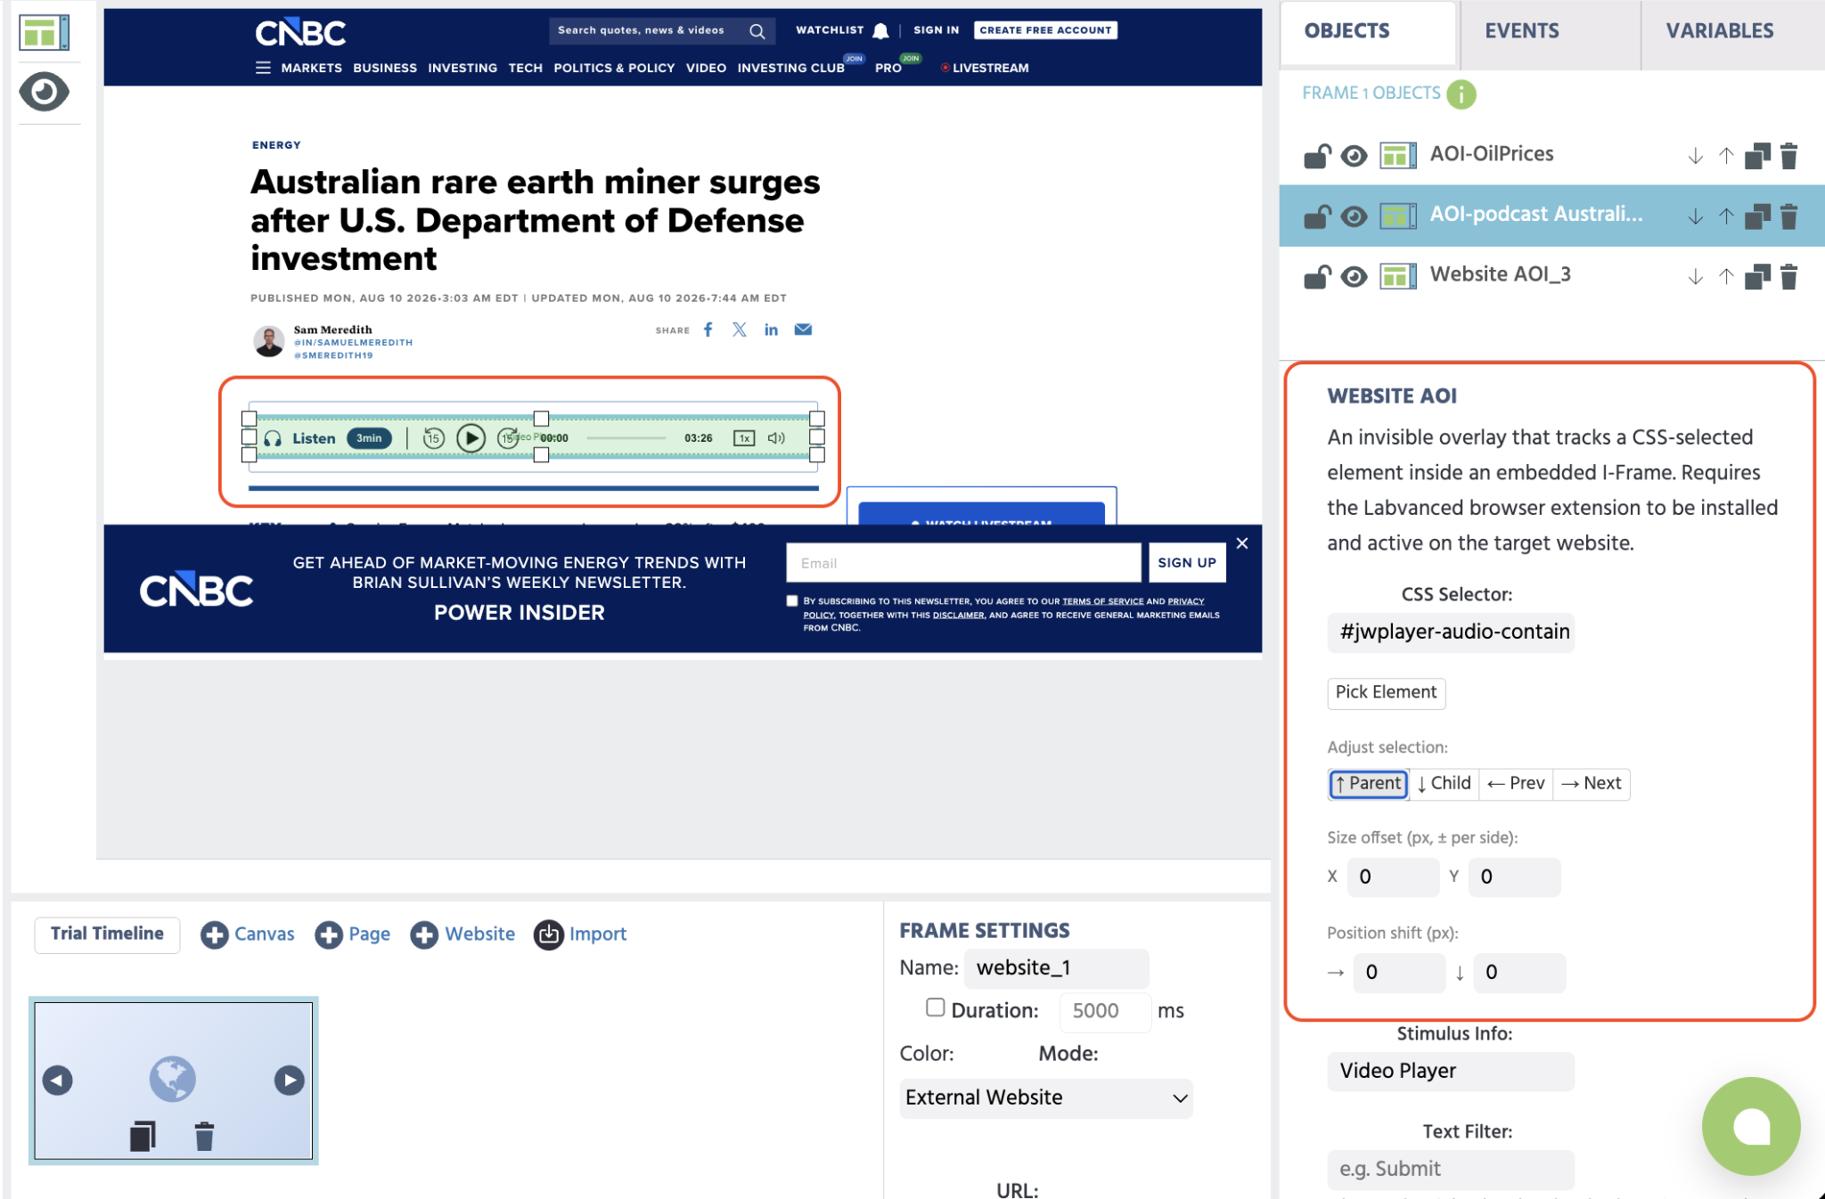
Task: Change the audio playback speed 1x
Action: tap(744, 438)
